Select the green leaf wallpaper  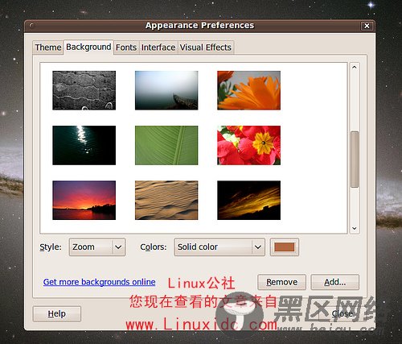(166, 145)
